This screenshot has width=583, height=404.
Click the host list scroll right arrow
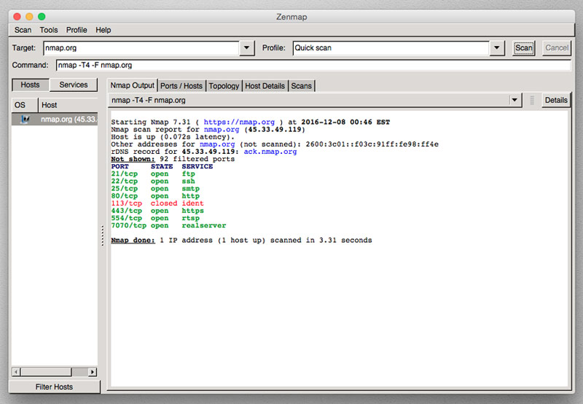pos(93,372)
